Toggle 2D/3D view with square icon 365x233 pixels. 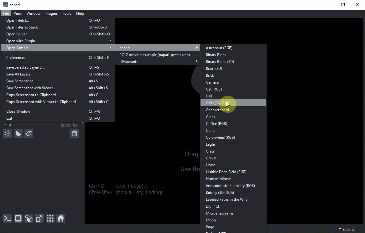pos(18,219)
